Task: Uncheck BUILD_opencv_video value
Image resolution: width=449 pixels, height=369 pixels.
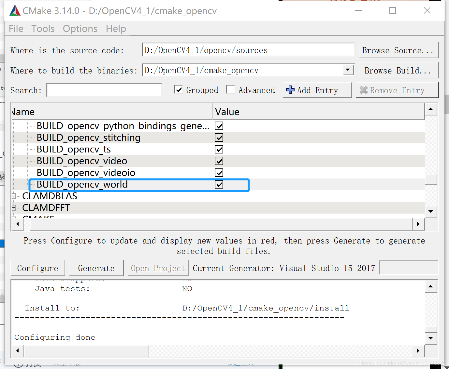Action: [x=219, y=161]
